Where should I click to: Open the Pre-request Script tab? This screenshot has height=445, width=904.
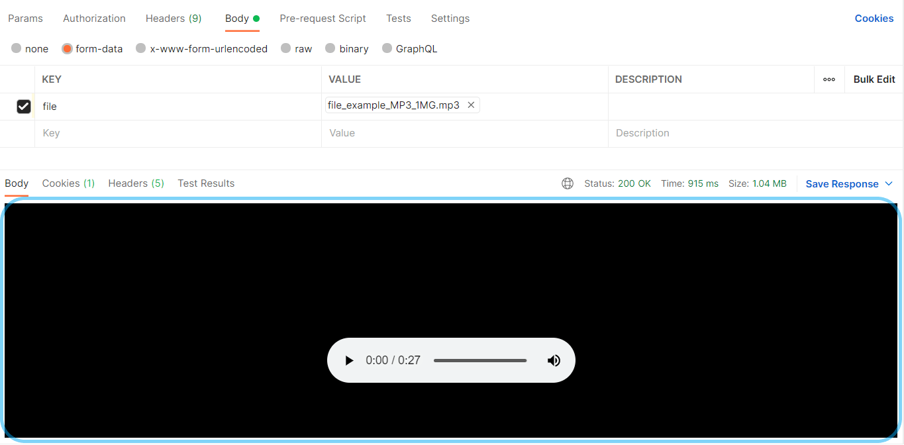(323, 19)
